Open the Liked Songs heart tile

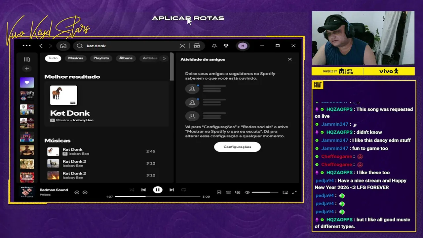(27, 82)
